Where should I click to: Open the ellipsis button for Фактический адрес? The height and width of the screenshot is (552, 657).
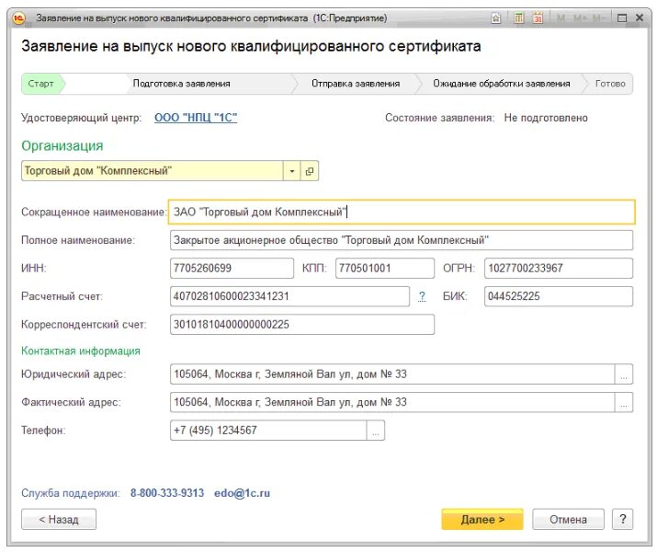pos(624,402)
